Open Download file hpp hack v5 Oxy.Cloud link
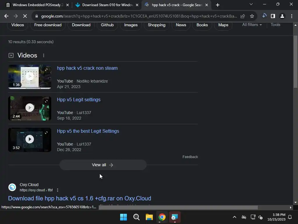This screenshot has width=298, height=224. point(80,198)
